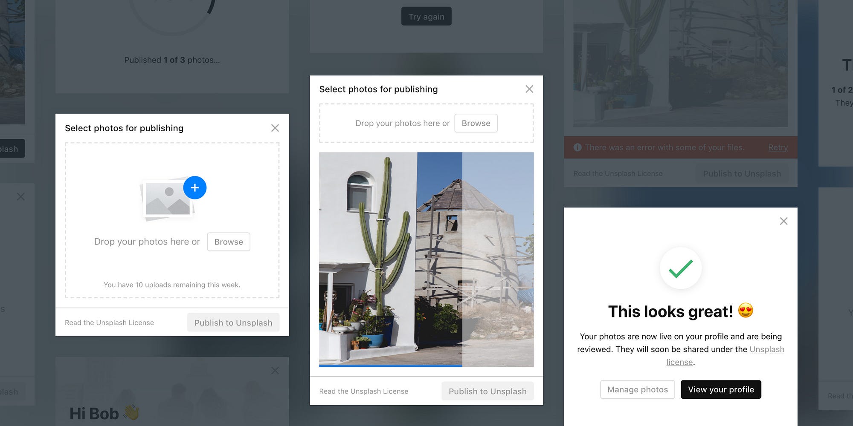Click the Manage photos button
853x426 pixels.
638,389
